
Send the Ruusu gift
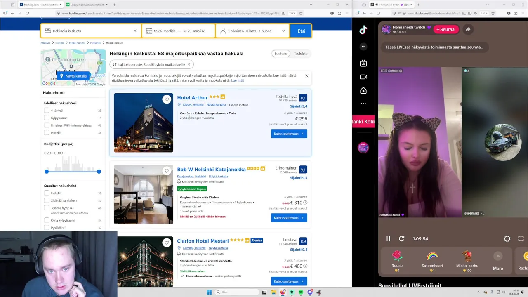(397, 261)
